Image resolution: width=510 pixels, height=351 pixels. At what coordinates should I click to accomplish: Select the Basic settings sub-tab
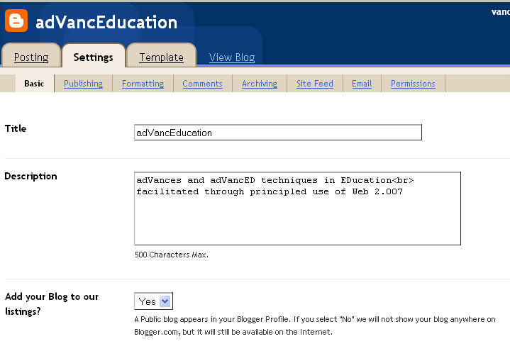[x=34, y=84]
